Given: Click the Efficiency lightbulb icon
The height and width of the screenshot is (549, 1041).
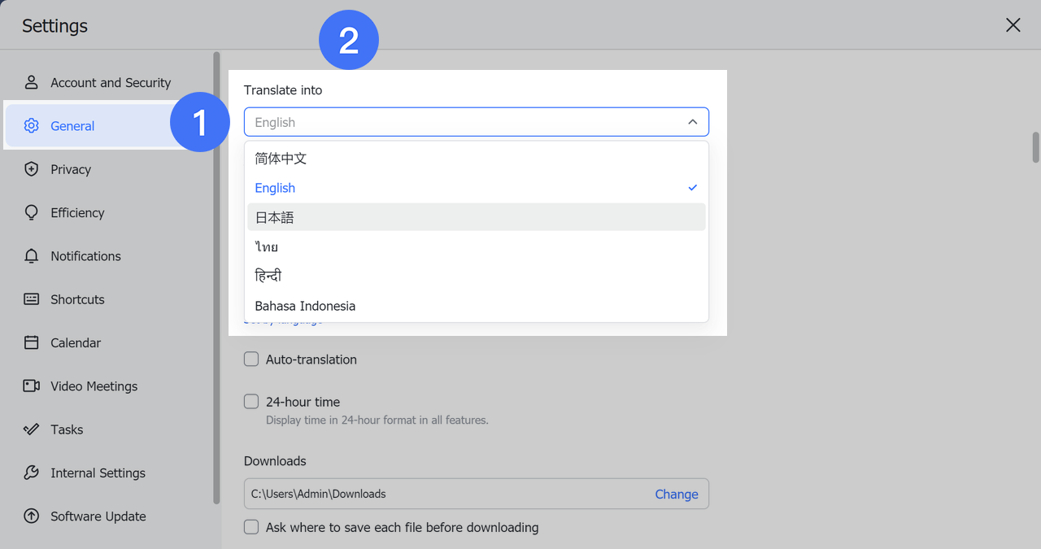Looking at the screenshot, I should pos(32,212).
